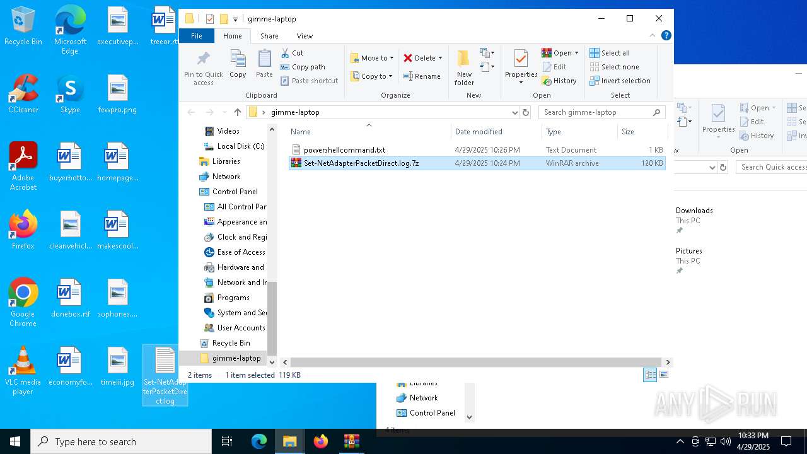Switch to the View ribbon tab
Viewport: 807px width, 454px height.
pyautogui.click(x=305, y=36)
